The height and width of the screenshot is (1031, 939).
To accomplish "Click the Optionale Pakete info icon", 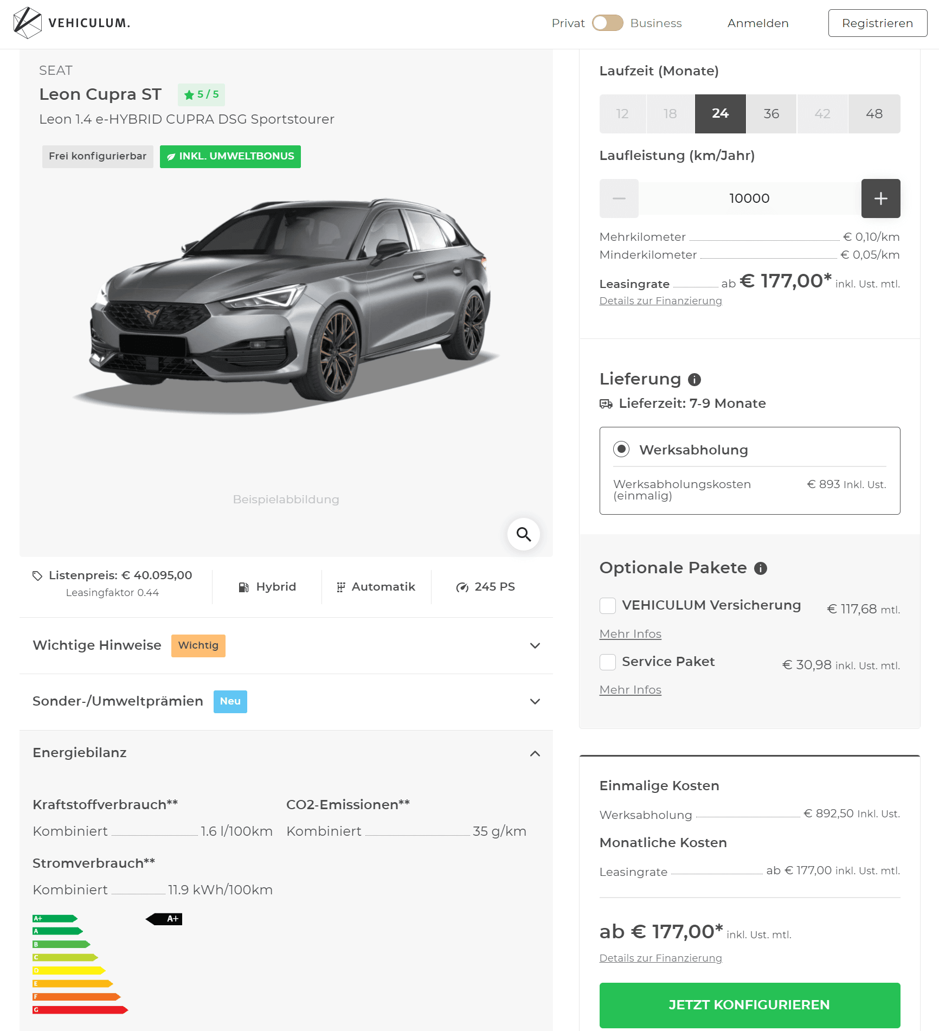I will point(761,568).
